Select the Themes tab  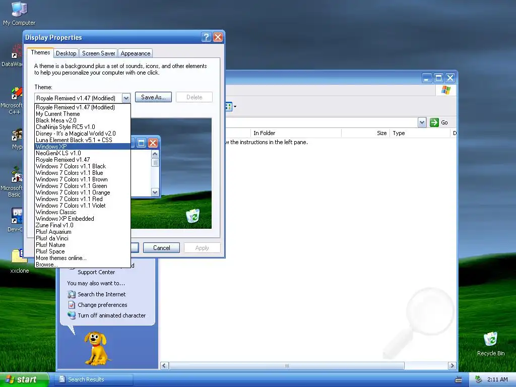[x=40, y=52]
